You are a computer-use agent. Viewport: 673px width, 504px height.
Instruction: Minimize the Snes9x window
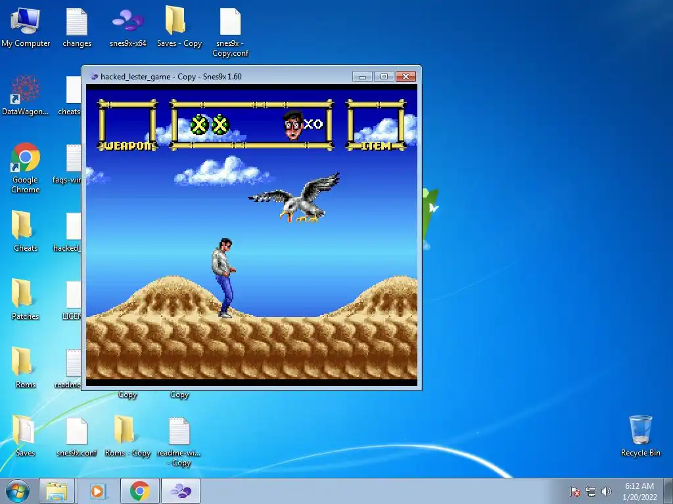pyautogui.click(x=362, y=77)
